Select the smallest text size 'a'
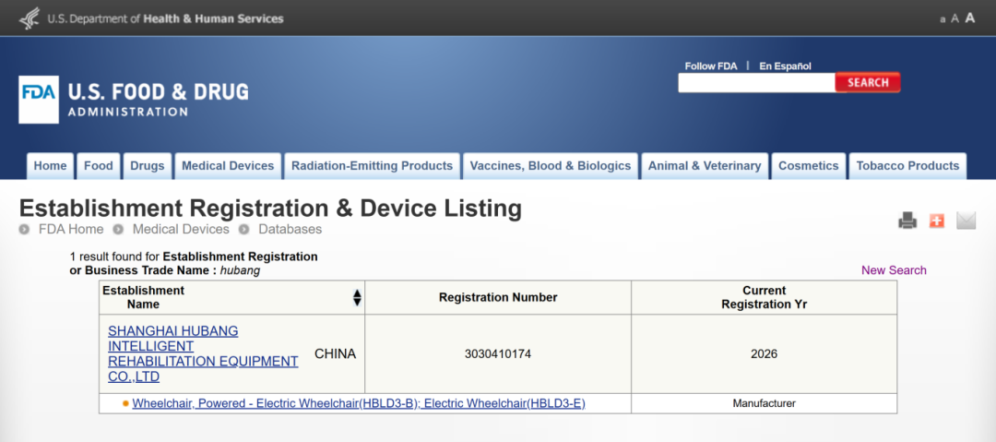996x442 pixels. (943, 19)
